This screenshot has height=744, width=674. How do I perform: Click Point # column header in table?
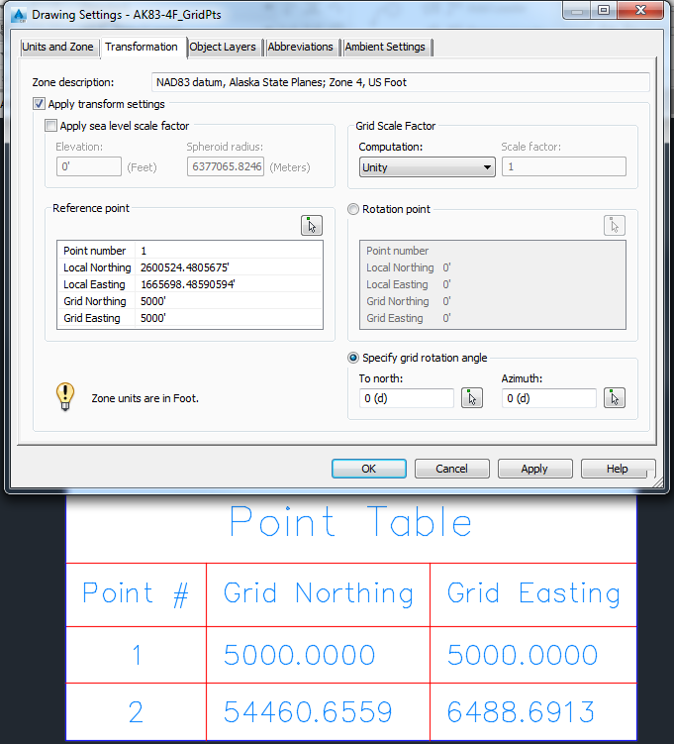(136, 593)
